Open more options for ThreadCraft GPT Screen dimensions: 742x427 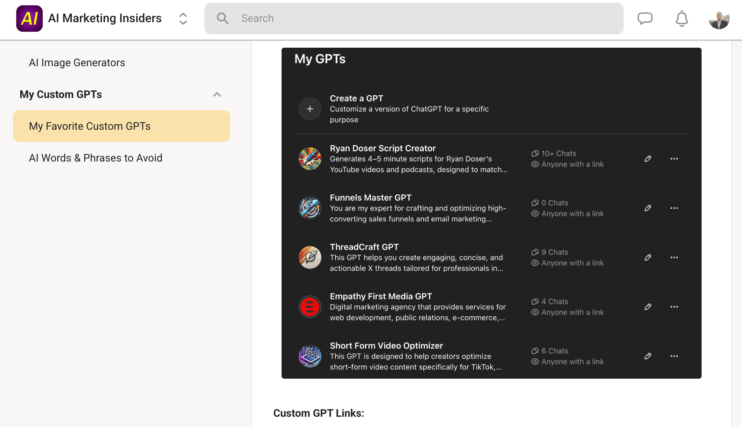click(674, 258)
